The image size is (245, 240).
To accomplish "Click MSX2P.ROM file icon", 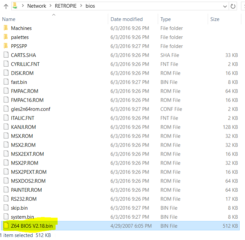I will 6,163.
